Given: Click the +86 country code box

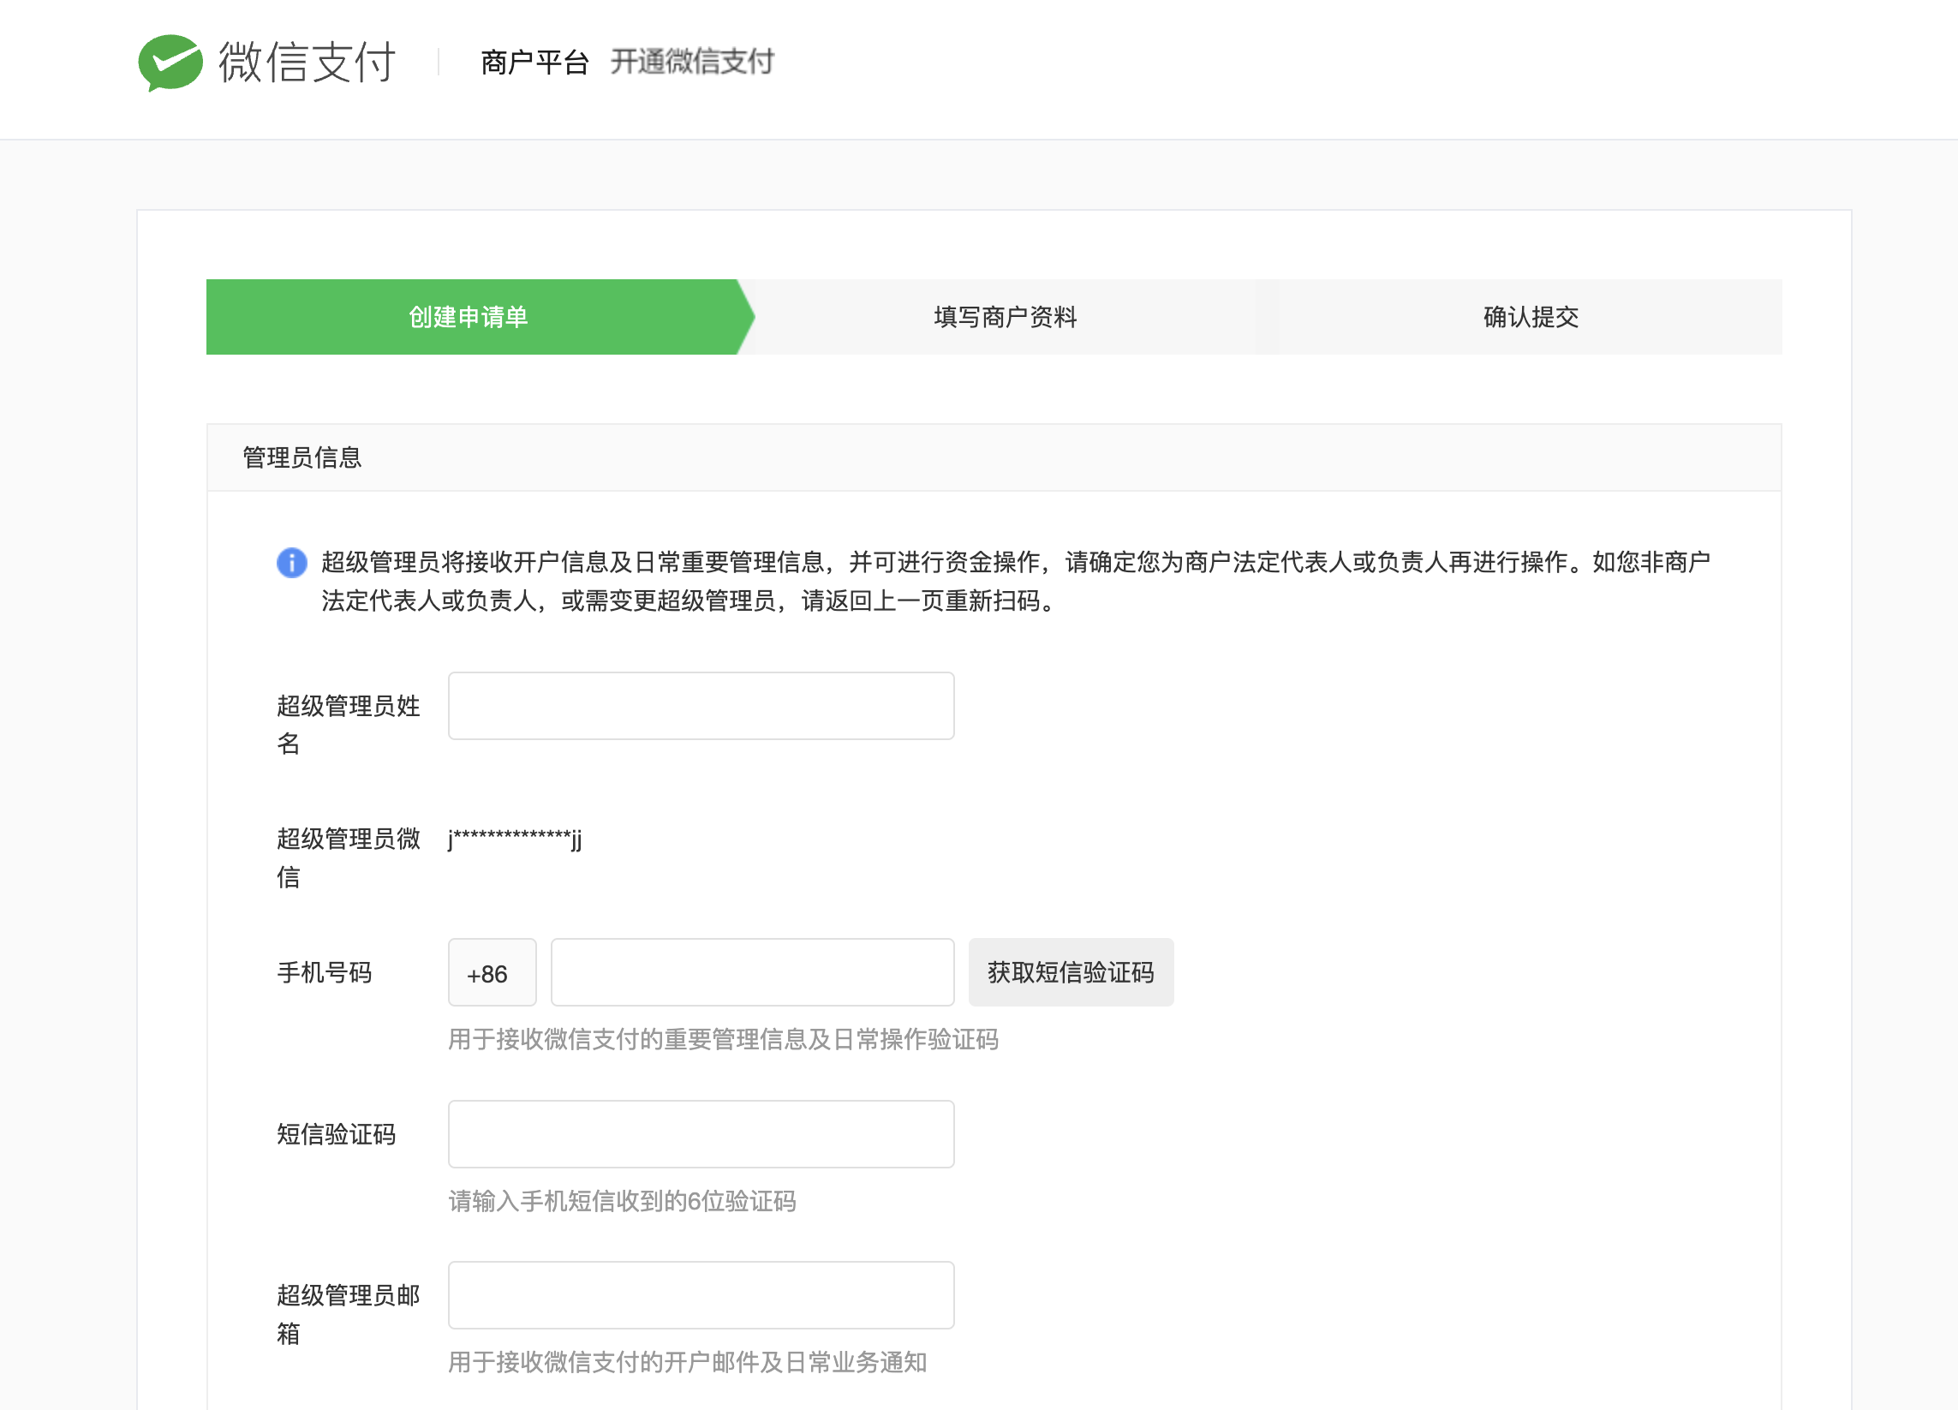Looking at the screenshot, I should click(x=492, y=973).
